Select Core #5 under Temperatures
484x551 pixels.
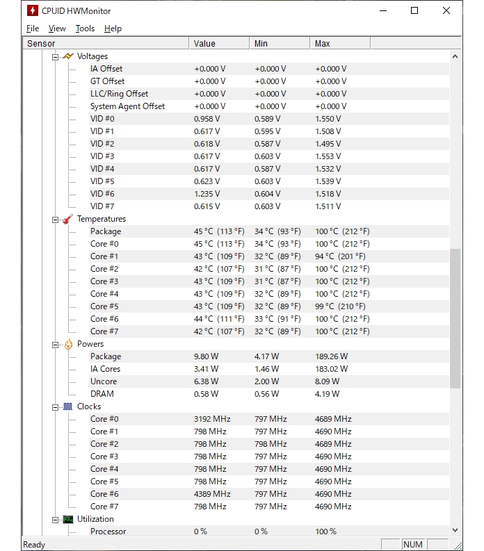click(x=269, y=306)
